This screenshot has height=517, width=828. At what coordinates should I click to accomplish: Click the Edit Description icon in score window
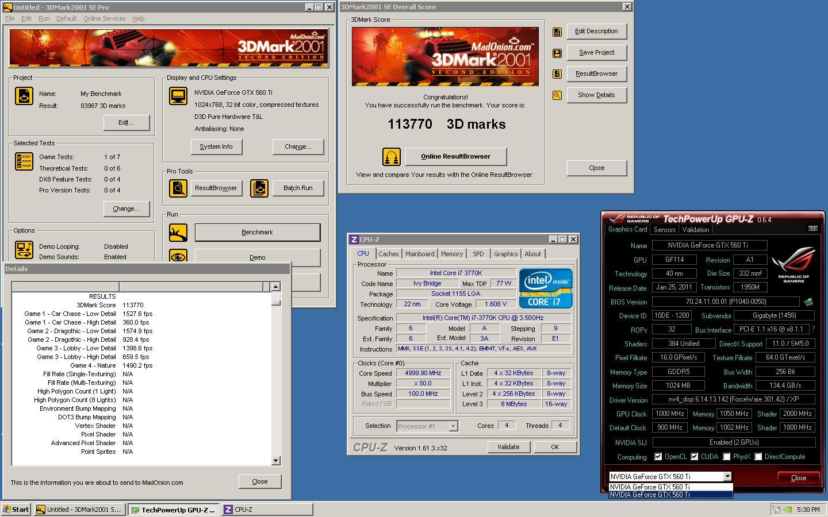tap(557, 32)
